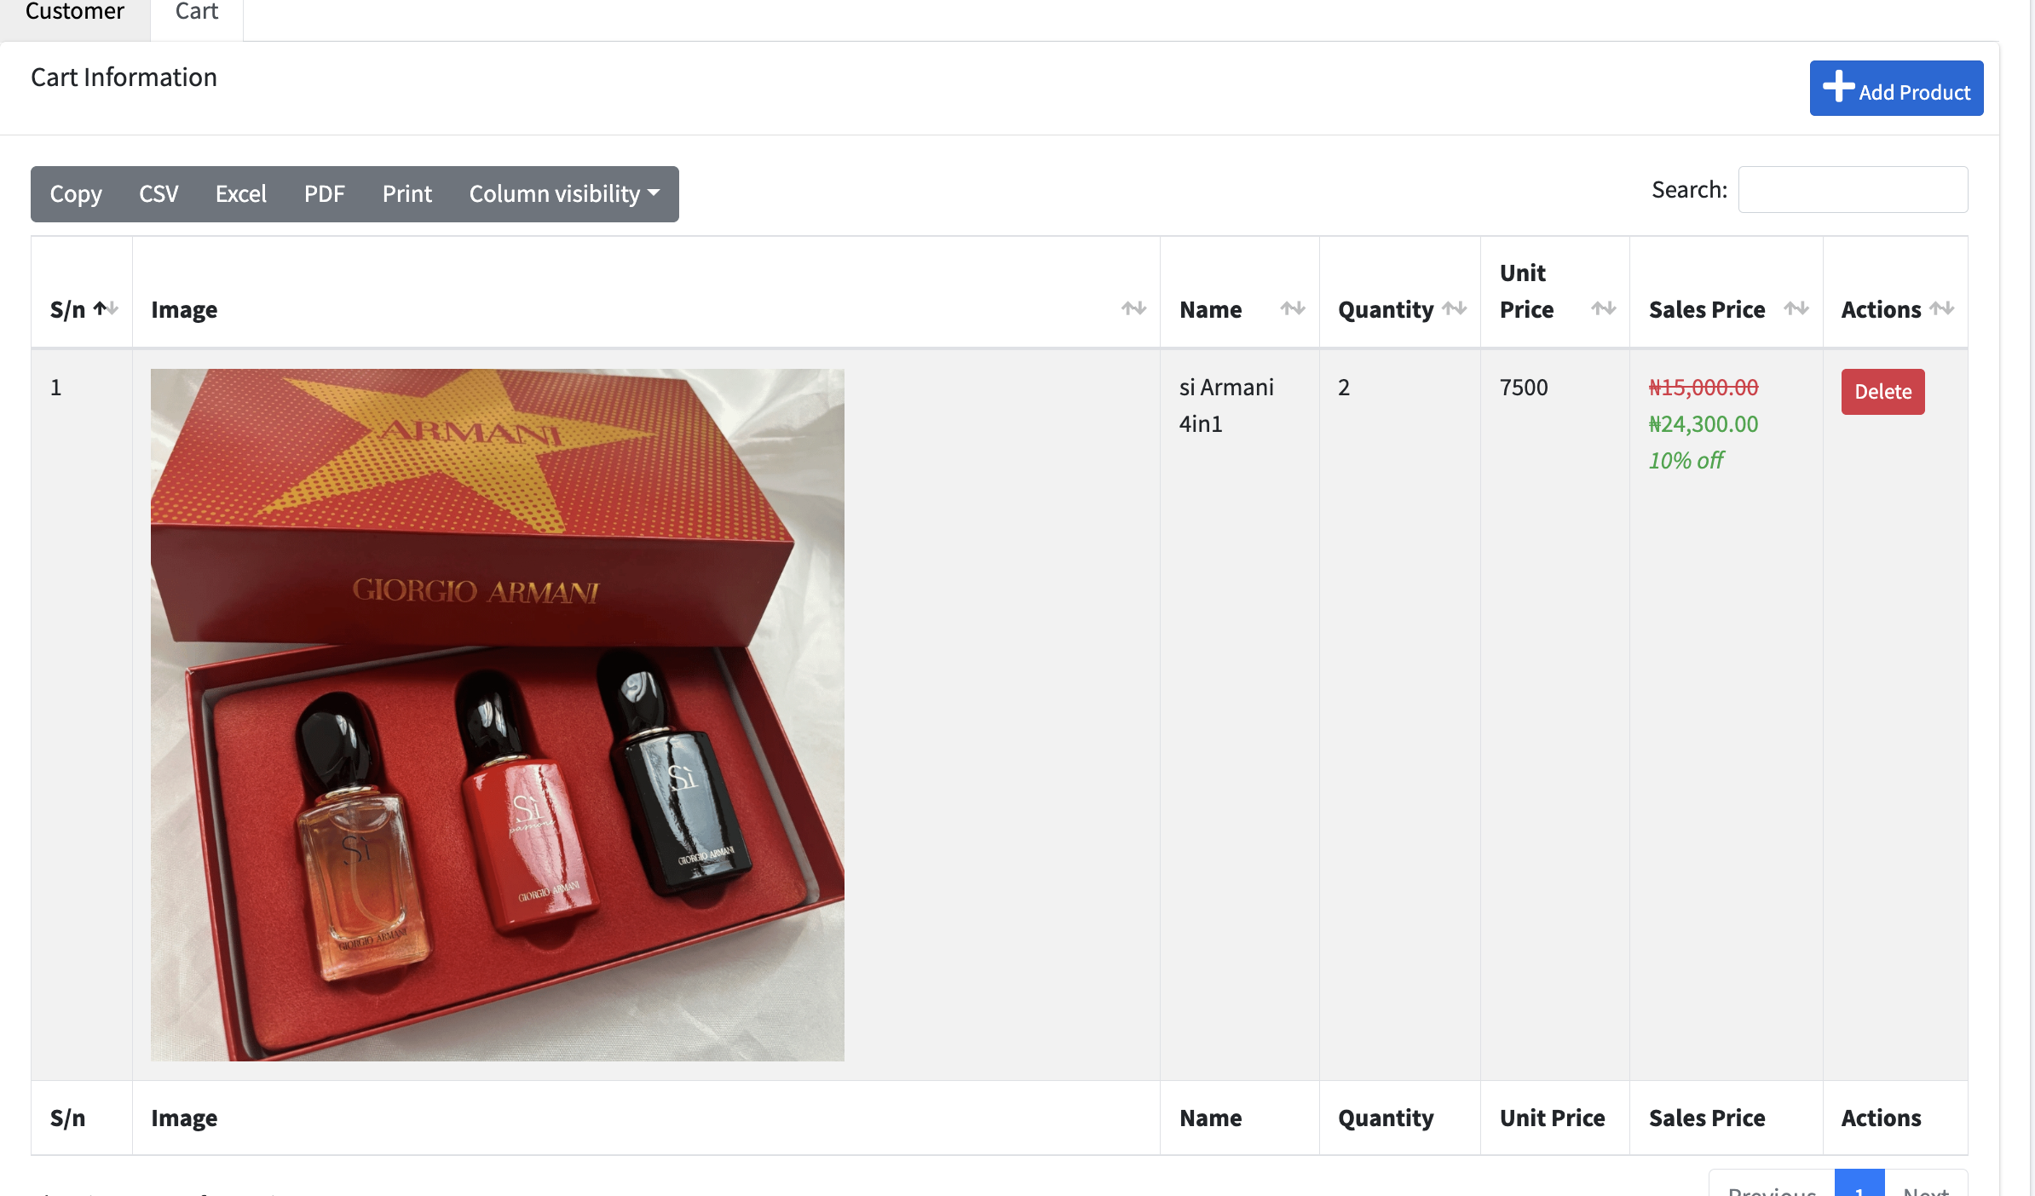Focus the Search input field
The width and height of the screenshot is (2035, 1196).
tap(1853, 189)
